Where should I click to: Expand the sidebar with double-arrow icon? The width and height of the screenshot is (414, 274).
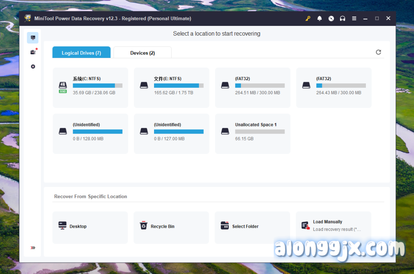[33, 248]
